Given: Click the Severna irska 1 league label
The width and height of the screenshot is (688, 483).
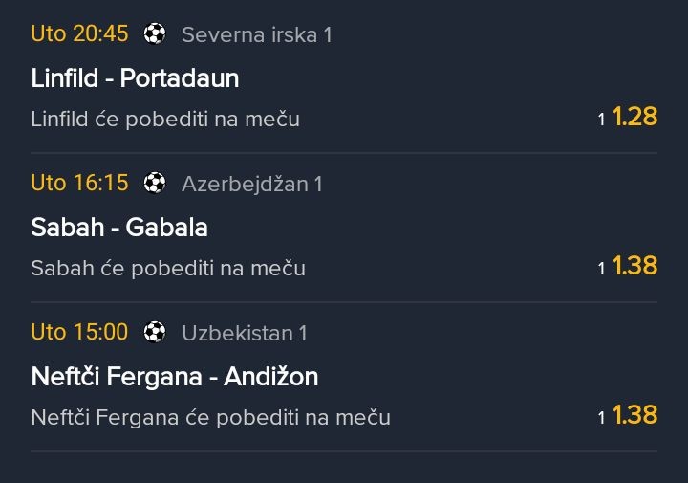Looking at the screenshot, I should [x=256, y=35].
